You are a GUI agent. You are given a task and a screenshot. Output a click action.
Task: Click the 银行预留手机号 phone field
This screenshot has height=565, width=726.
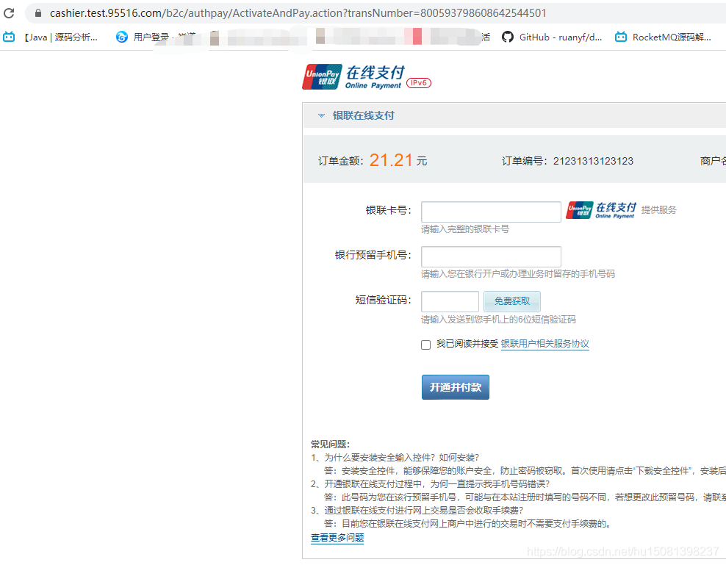point(491,256)
